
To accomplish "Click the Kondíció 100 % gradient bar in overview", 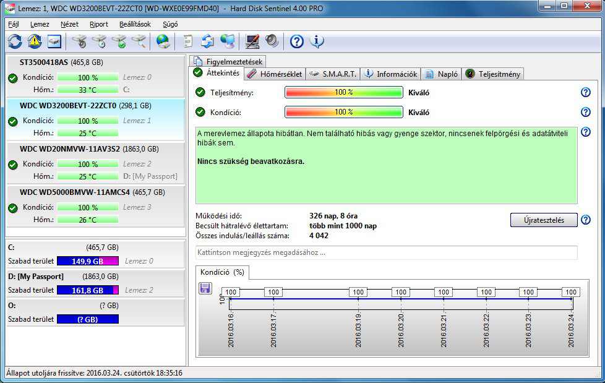I will 344,112.
